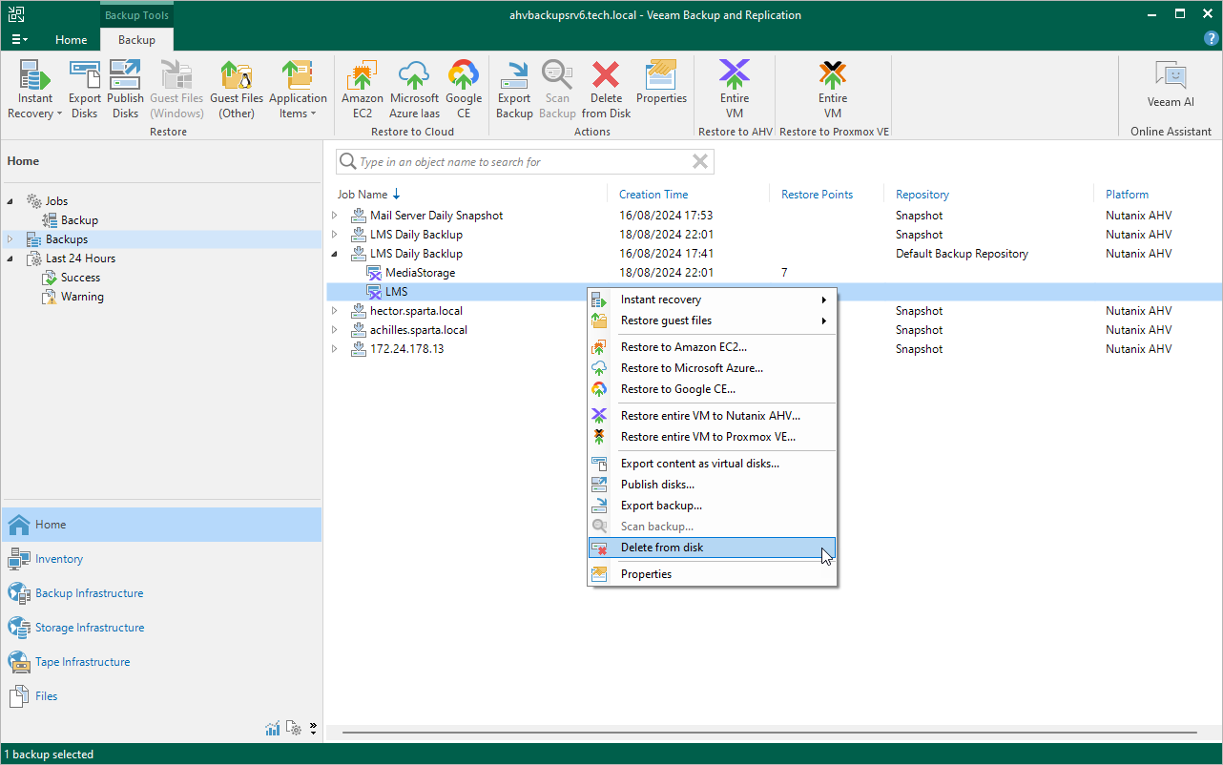Open the Files view
This screenshot has height=765, width=1223.
pyautogui.click(x=161, y=696)
